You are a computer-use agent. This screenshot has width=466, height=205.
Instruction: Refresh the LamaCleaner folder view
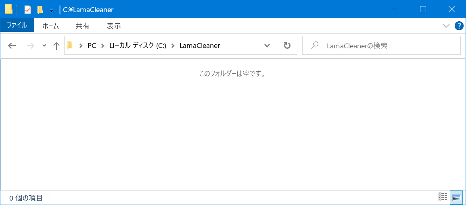tap(287, 46)
